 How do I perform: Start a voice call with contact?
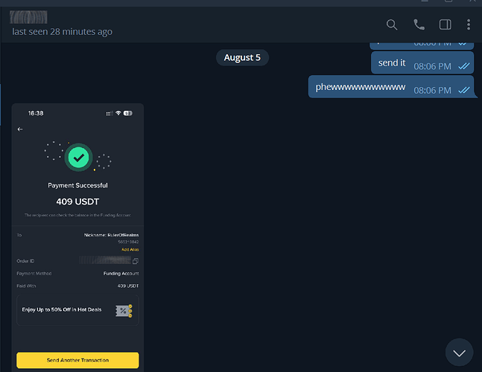coord(419,25)
